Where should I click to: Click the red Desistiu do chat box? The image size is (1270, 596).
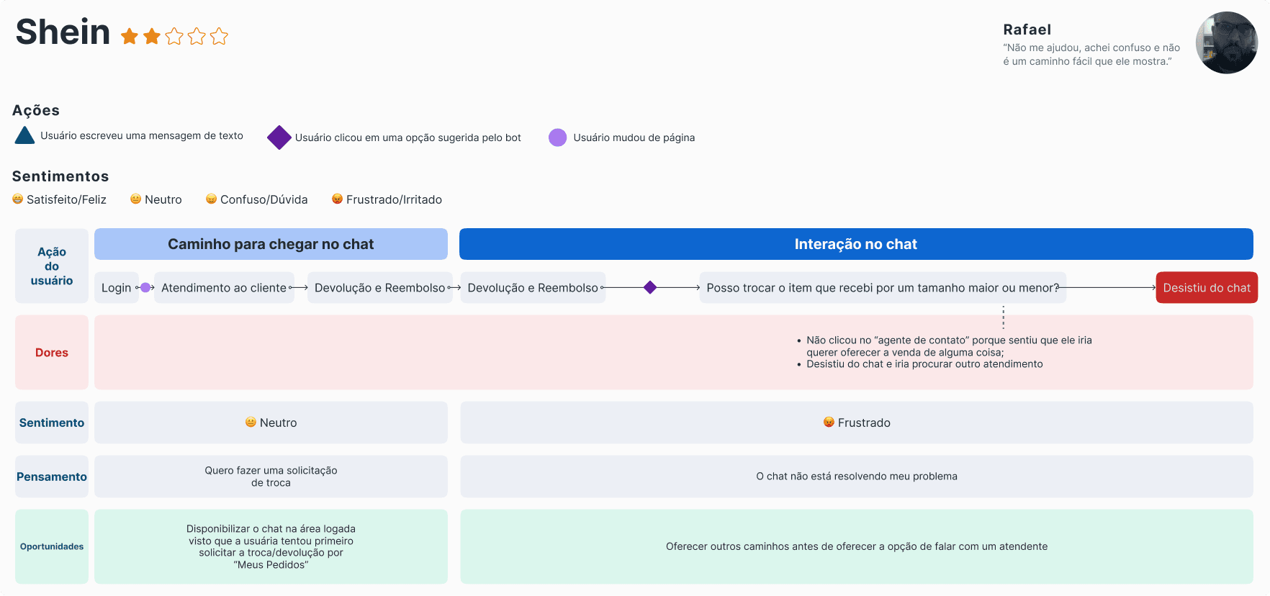1207,287
